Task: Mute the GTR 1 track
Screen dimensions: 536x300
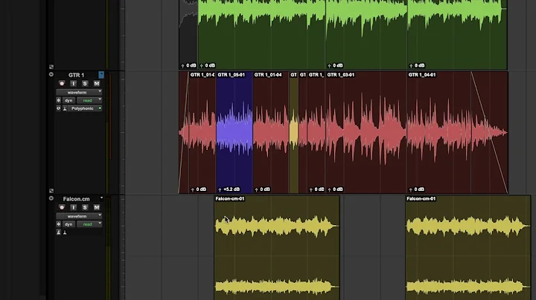Action: point(97,83)
